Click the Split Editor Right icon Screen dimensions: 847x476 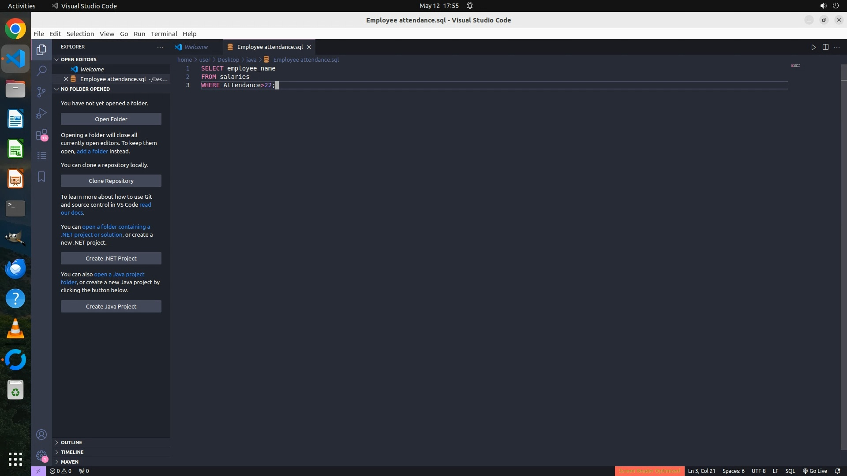coord(825,47)
